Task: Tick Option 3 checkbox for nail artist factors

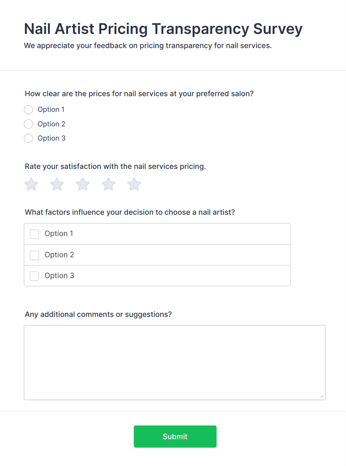Action: tap(34, 276)
